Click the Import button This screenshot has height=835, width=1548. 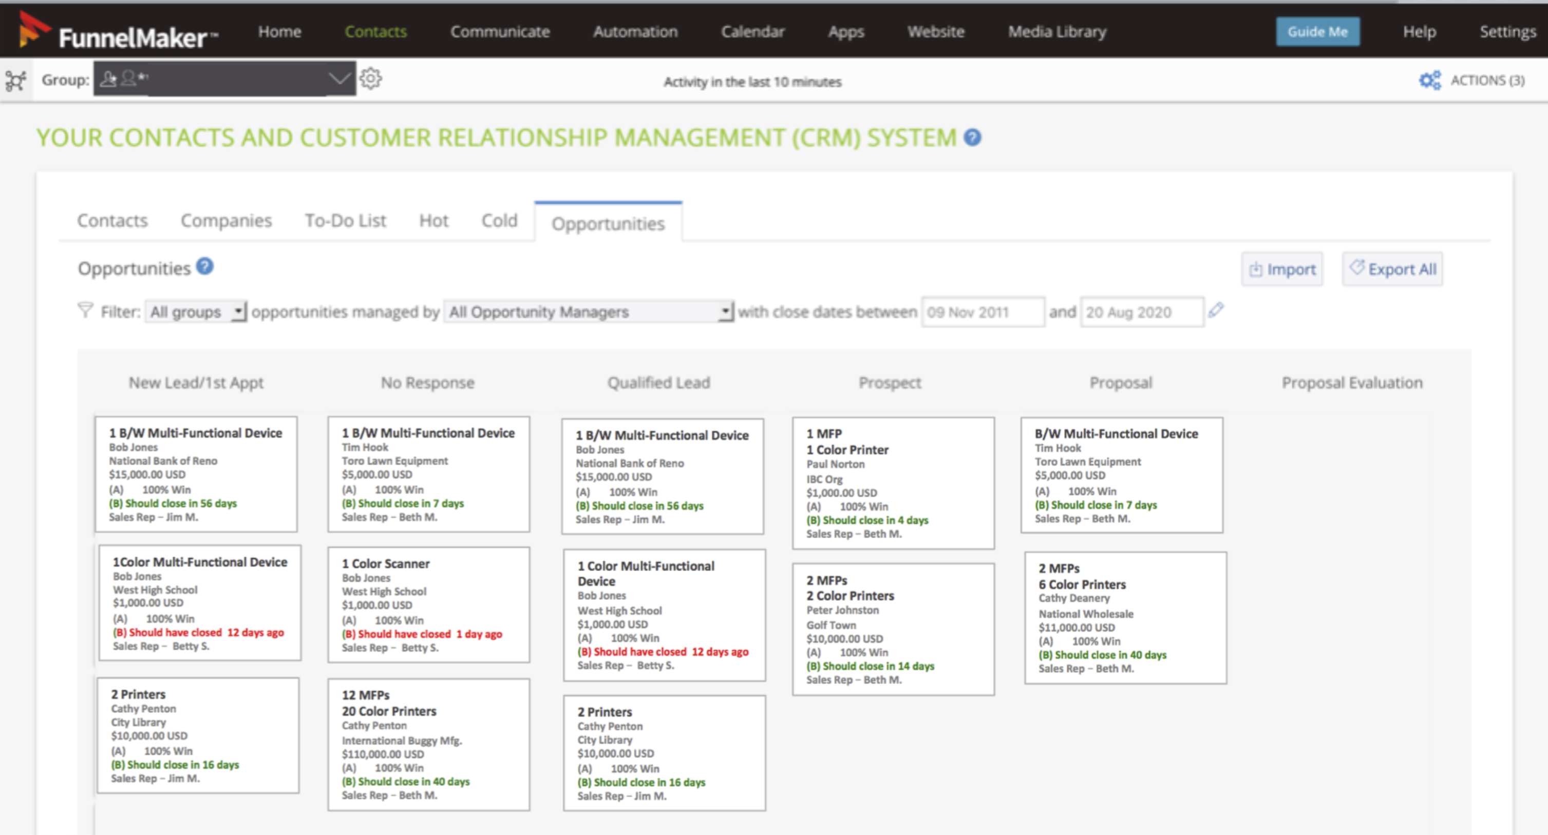pos(1282,269)
